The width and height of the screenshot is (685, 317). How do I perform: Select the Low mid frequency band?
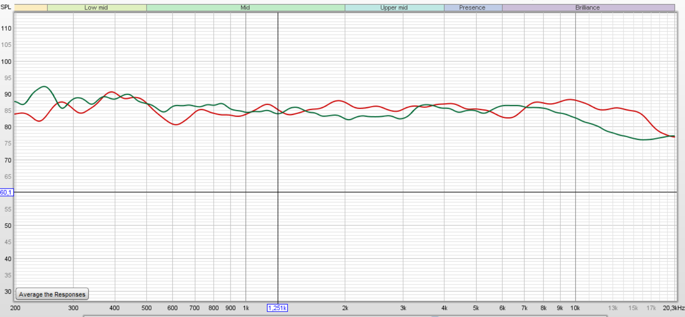96,8
